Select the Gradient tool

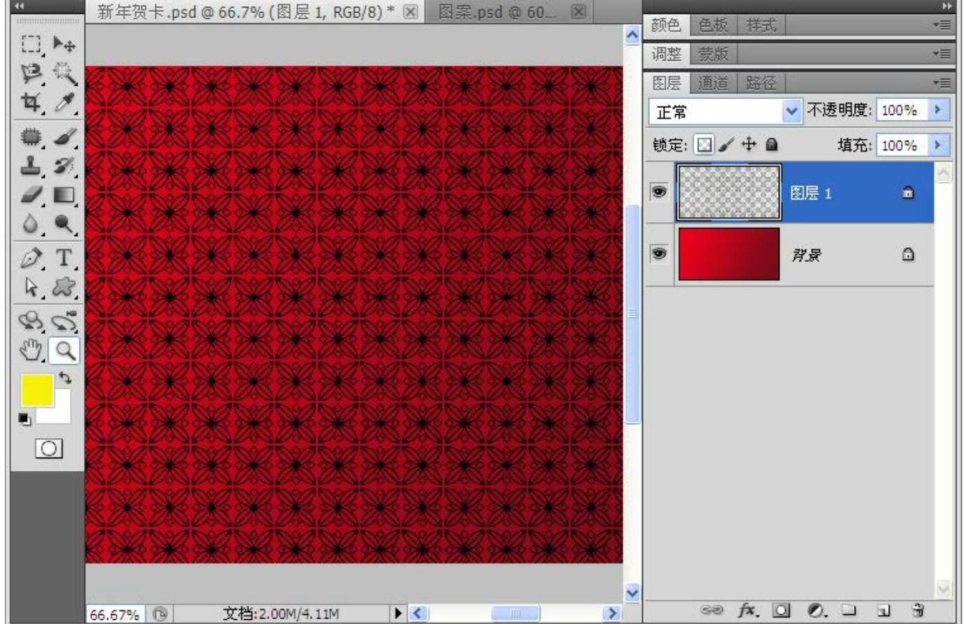[x=64, y=196]
